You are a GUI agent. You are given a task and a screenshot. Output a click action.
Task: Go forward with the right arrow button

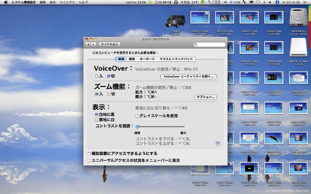point(94,44)
